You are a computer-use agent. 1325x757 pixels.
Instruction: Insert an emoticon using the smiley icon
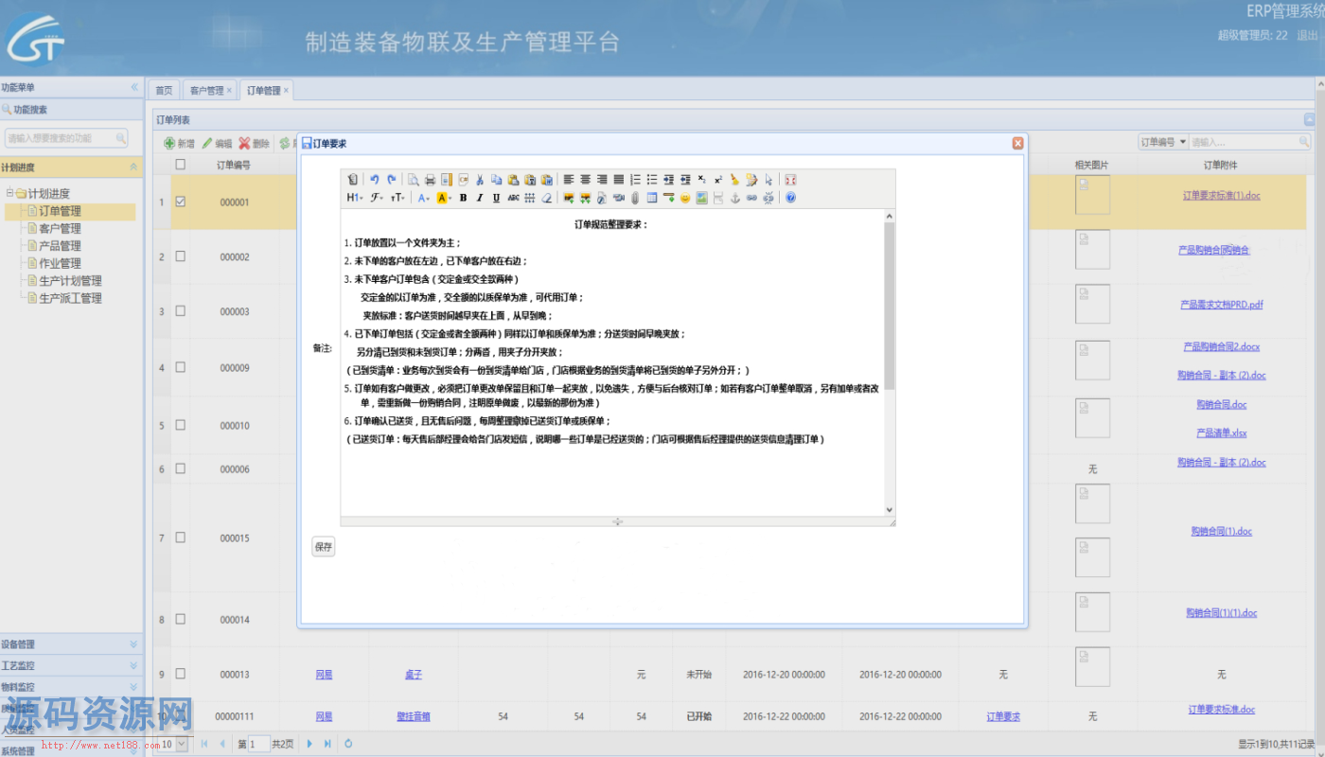coord(685,198)
